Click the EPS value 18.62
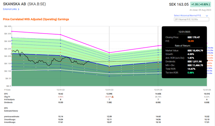This screenshot has width=215, height=126. coord(60,94)
